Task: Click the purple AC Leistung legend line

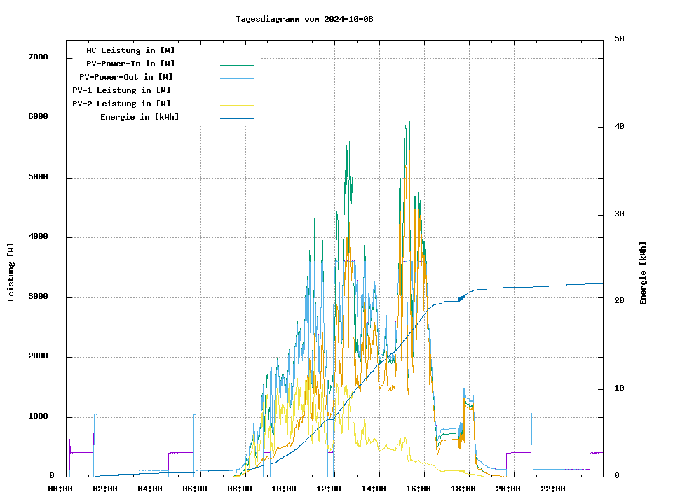Action: pos(236,51)
